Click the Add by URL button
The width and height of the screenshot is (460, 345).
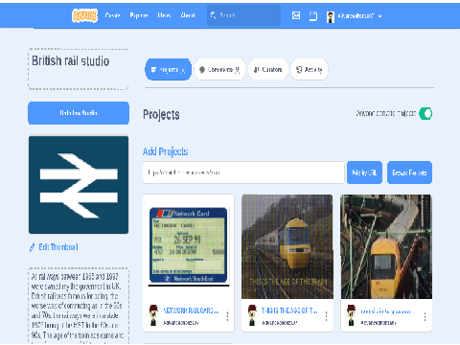click(364, 172)
